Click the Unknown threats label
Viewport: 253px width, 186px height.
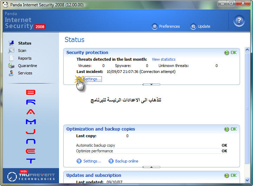click(174, 66)
